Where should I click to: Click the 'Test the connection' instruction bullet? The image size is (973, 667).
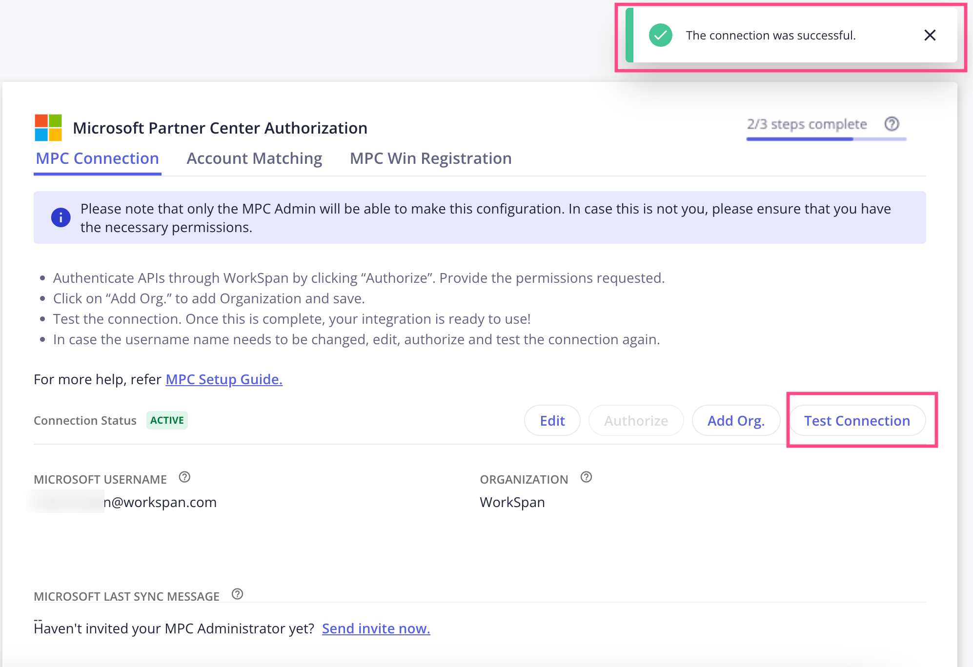292,319
